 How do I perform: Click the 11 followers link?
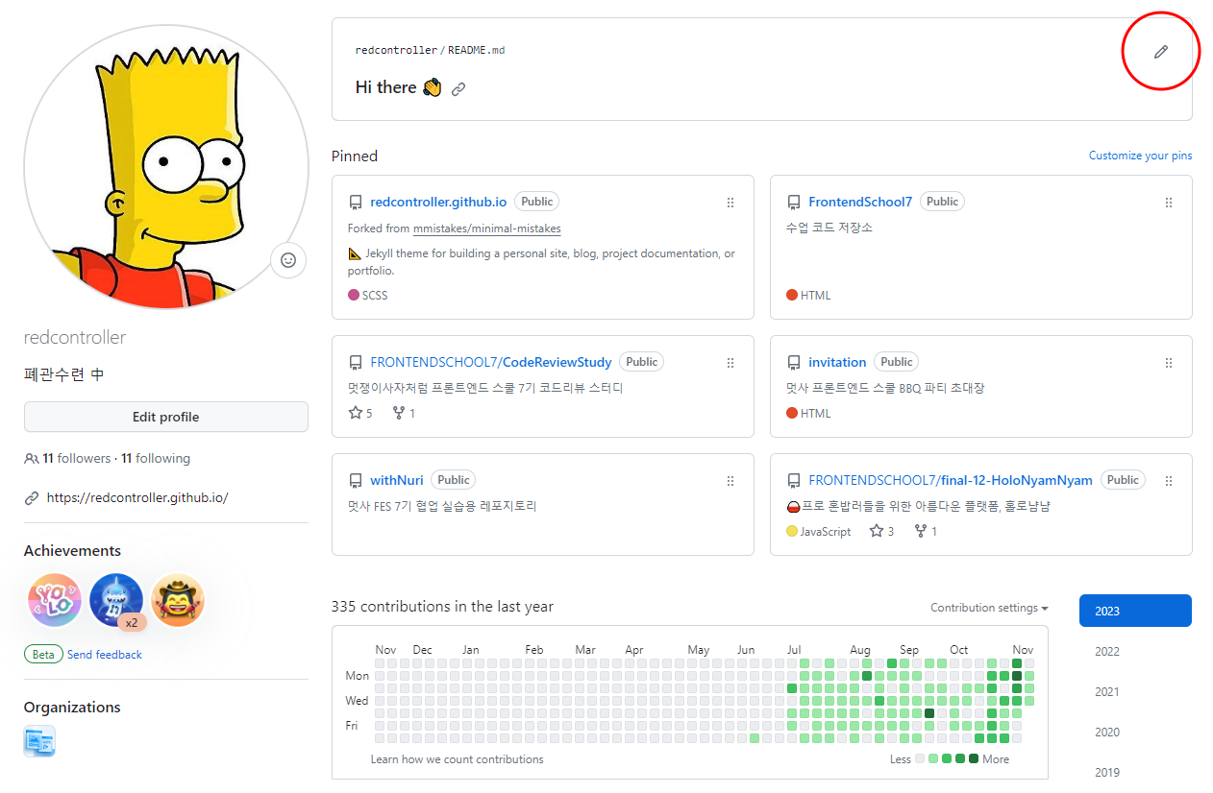tap(77, 459)
